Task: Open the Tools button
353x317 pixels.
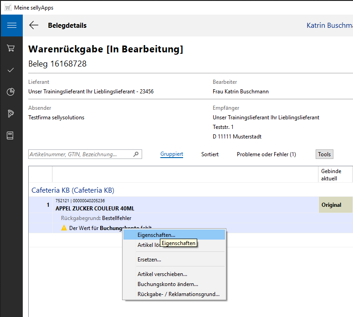Action: [324, 154]
